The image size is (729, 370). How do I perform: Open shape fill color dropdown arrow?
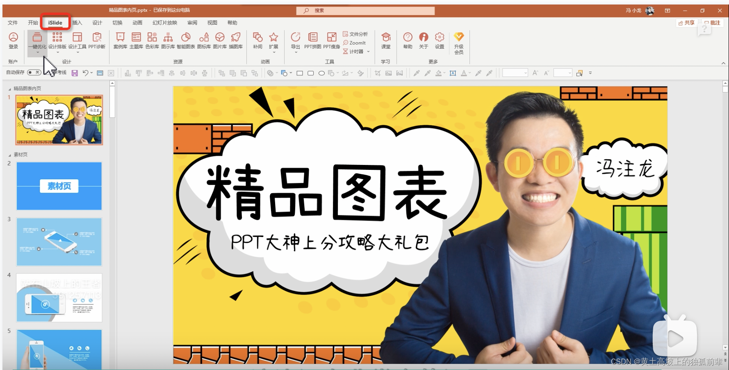click(444, 73)
